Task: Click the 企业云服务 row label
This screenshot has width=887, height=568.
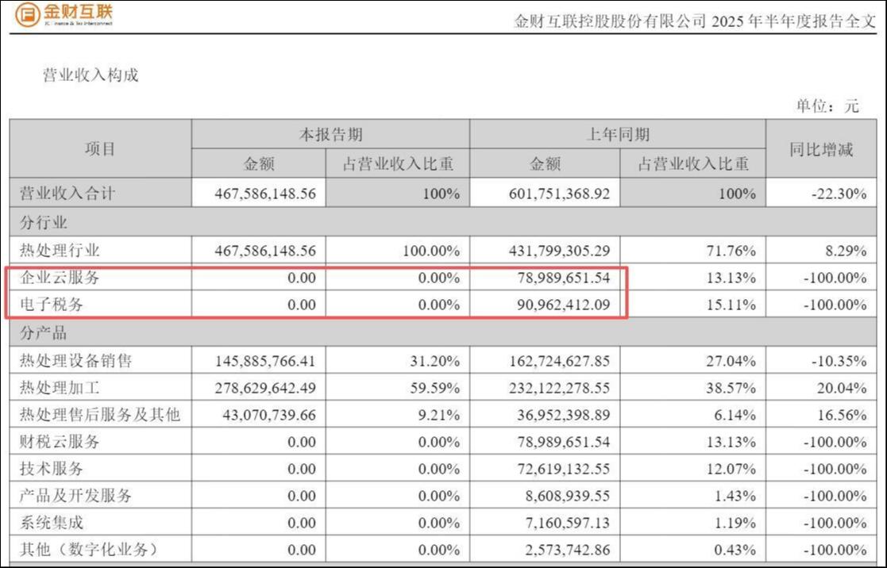Action: 60,278
